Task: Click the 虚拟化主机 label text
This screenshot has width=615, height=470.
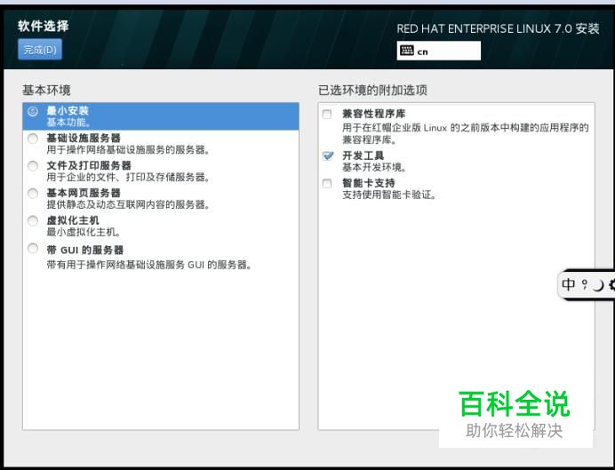Action: coord(73,220)
